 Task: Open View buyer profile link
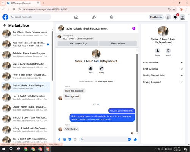(105, 81)
